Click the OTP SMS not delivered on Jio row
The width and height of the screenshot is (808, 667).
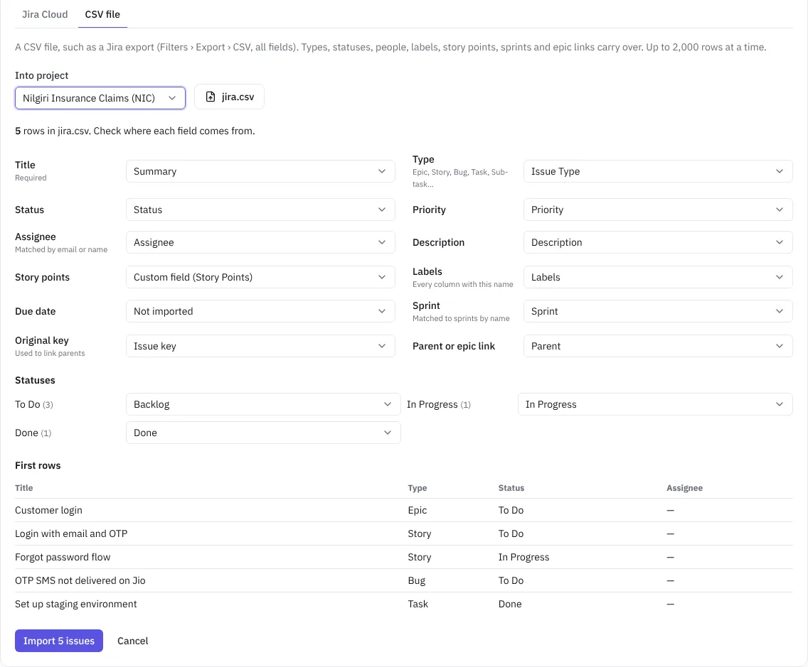click(x=403, y=580)
